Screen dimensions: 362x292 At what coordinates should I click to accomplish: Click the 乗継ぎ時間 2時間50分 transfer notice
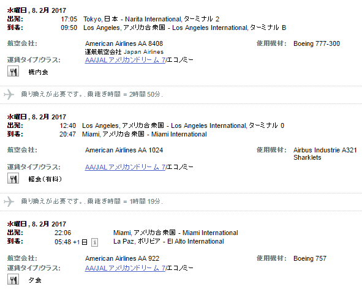(92, 94)
